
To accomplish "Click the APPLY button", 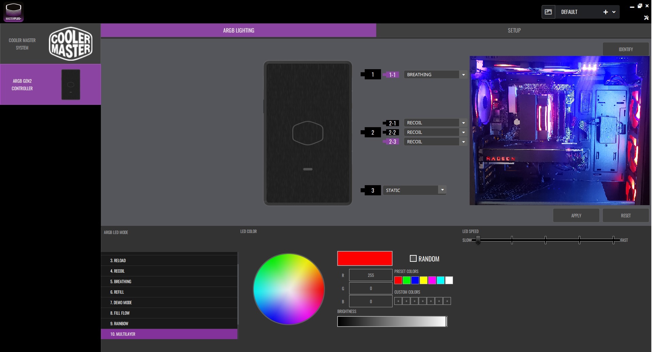I will pyautogui.click(x=576, y=216).
